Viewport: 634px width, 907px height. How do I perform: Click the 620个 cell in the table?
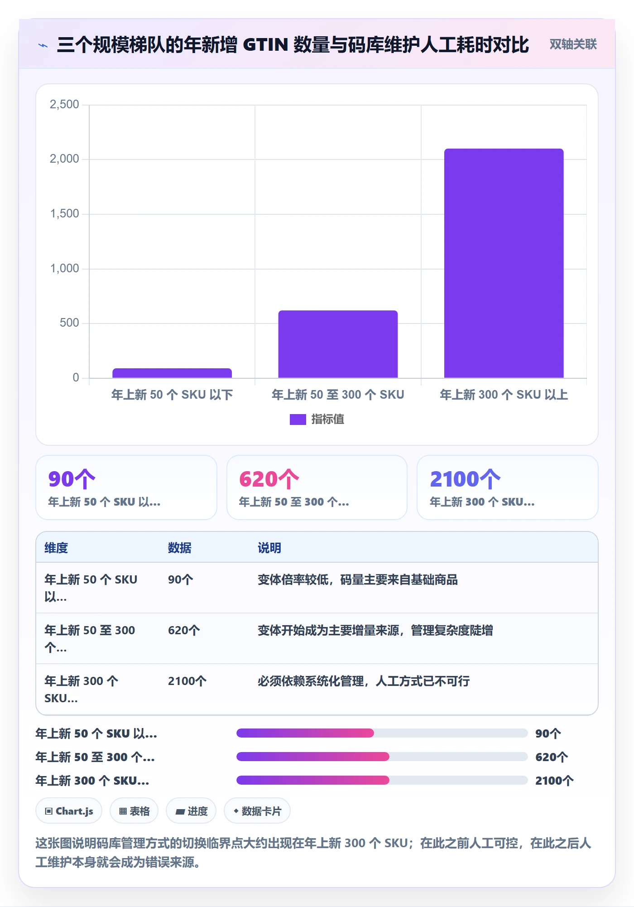(184, 630)
